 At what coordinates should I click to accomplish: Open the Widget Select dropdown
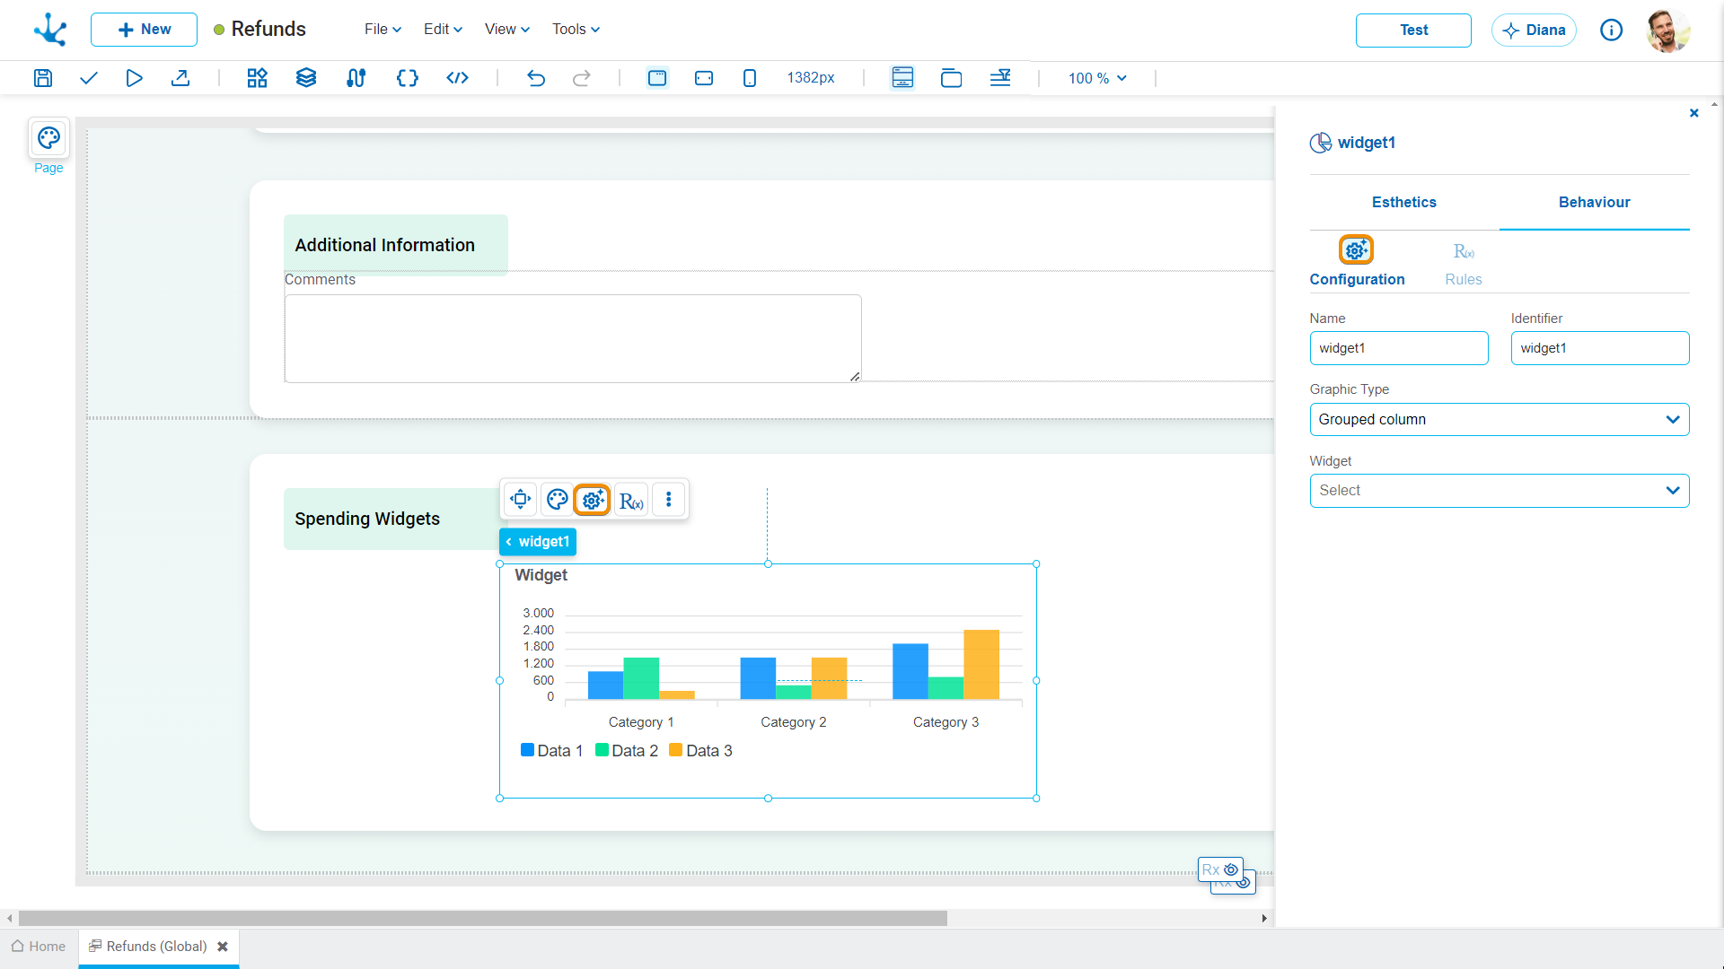1500,491
